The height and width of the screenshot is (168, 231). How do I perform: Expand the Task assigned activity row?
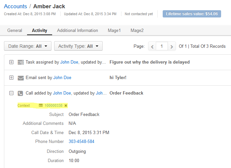coord(11,62)
